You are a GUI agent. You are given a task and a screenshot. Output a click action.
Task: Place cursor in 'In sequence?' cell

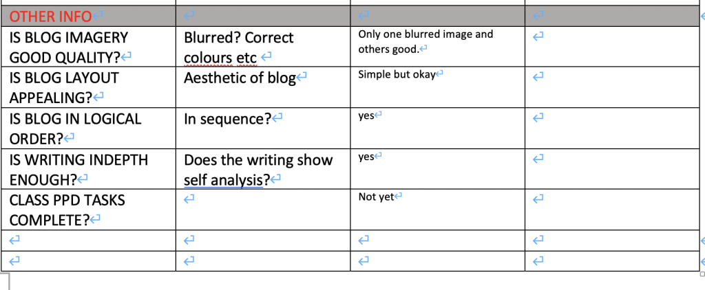227,119
